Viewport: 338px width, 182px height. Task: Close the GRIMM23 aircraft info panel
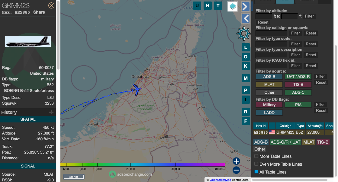pyautogui.click(x=51, y=5)
